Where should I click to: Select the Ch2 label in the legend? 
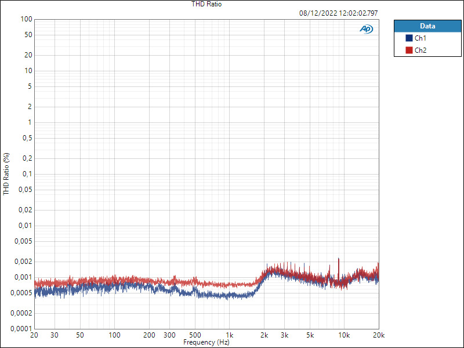pyautogui.click(x=421, y=50)
